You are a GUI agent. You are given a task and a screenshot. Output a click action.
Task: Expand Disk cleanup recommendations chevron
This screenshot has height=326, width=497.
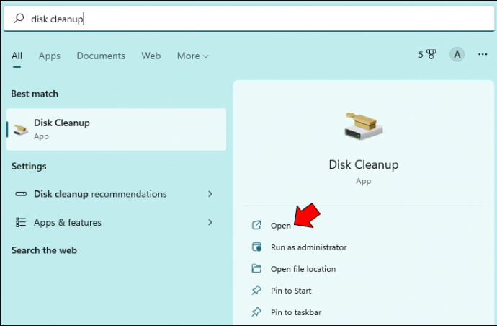point(210,194)
